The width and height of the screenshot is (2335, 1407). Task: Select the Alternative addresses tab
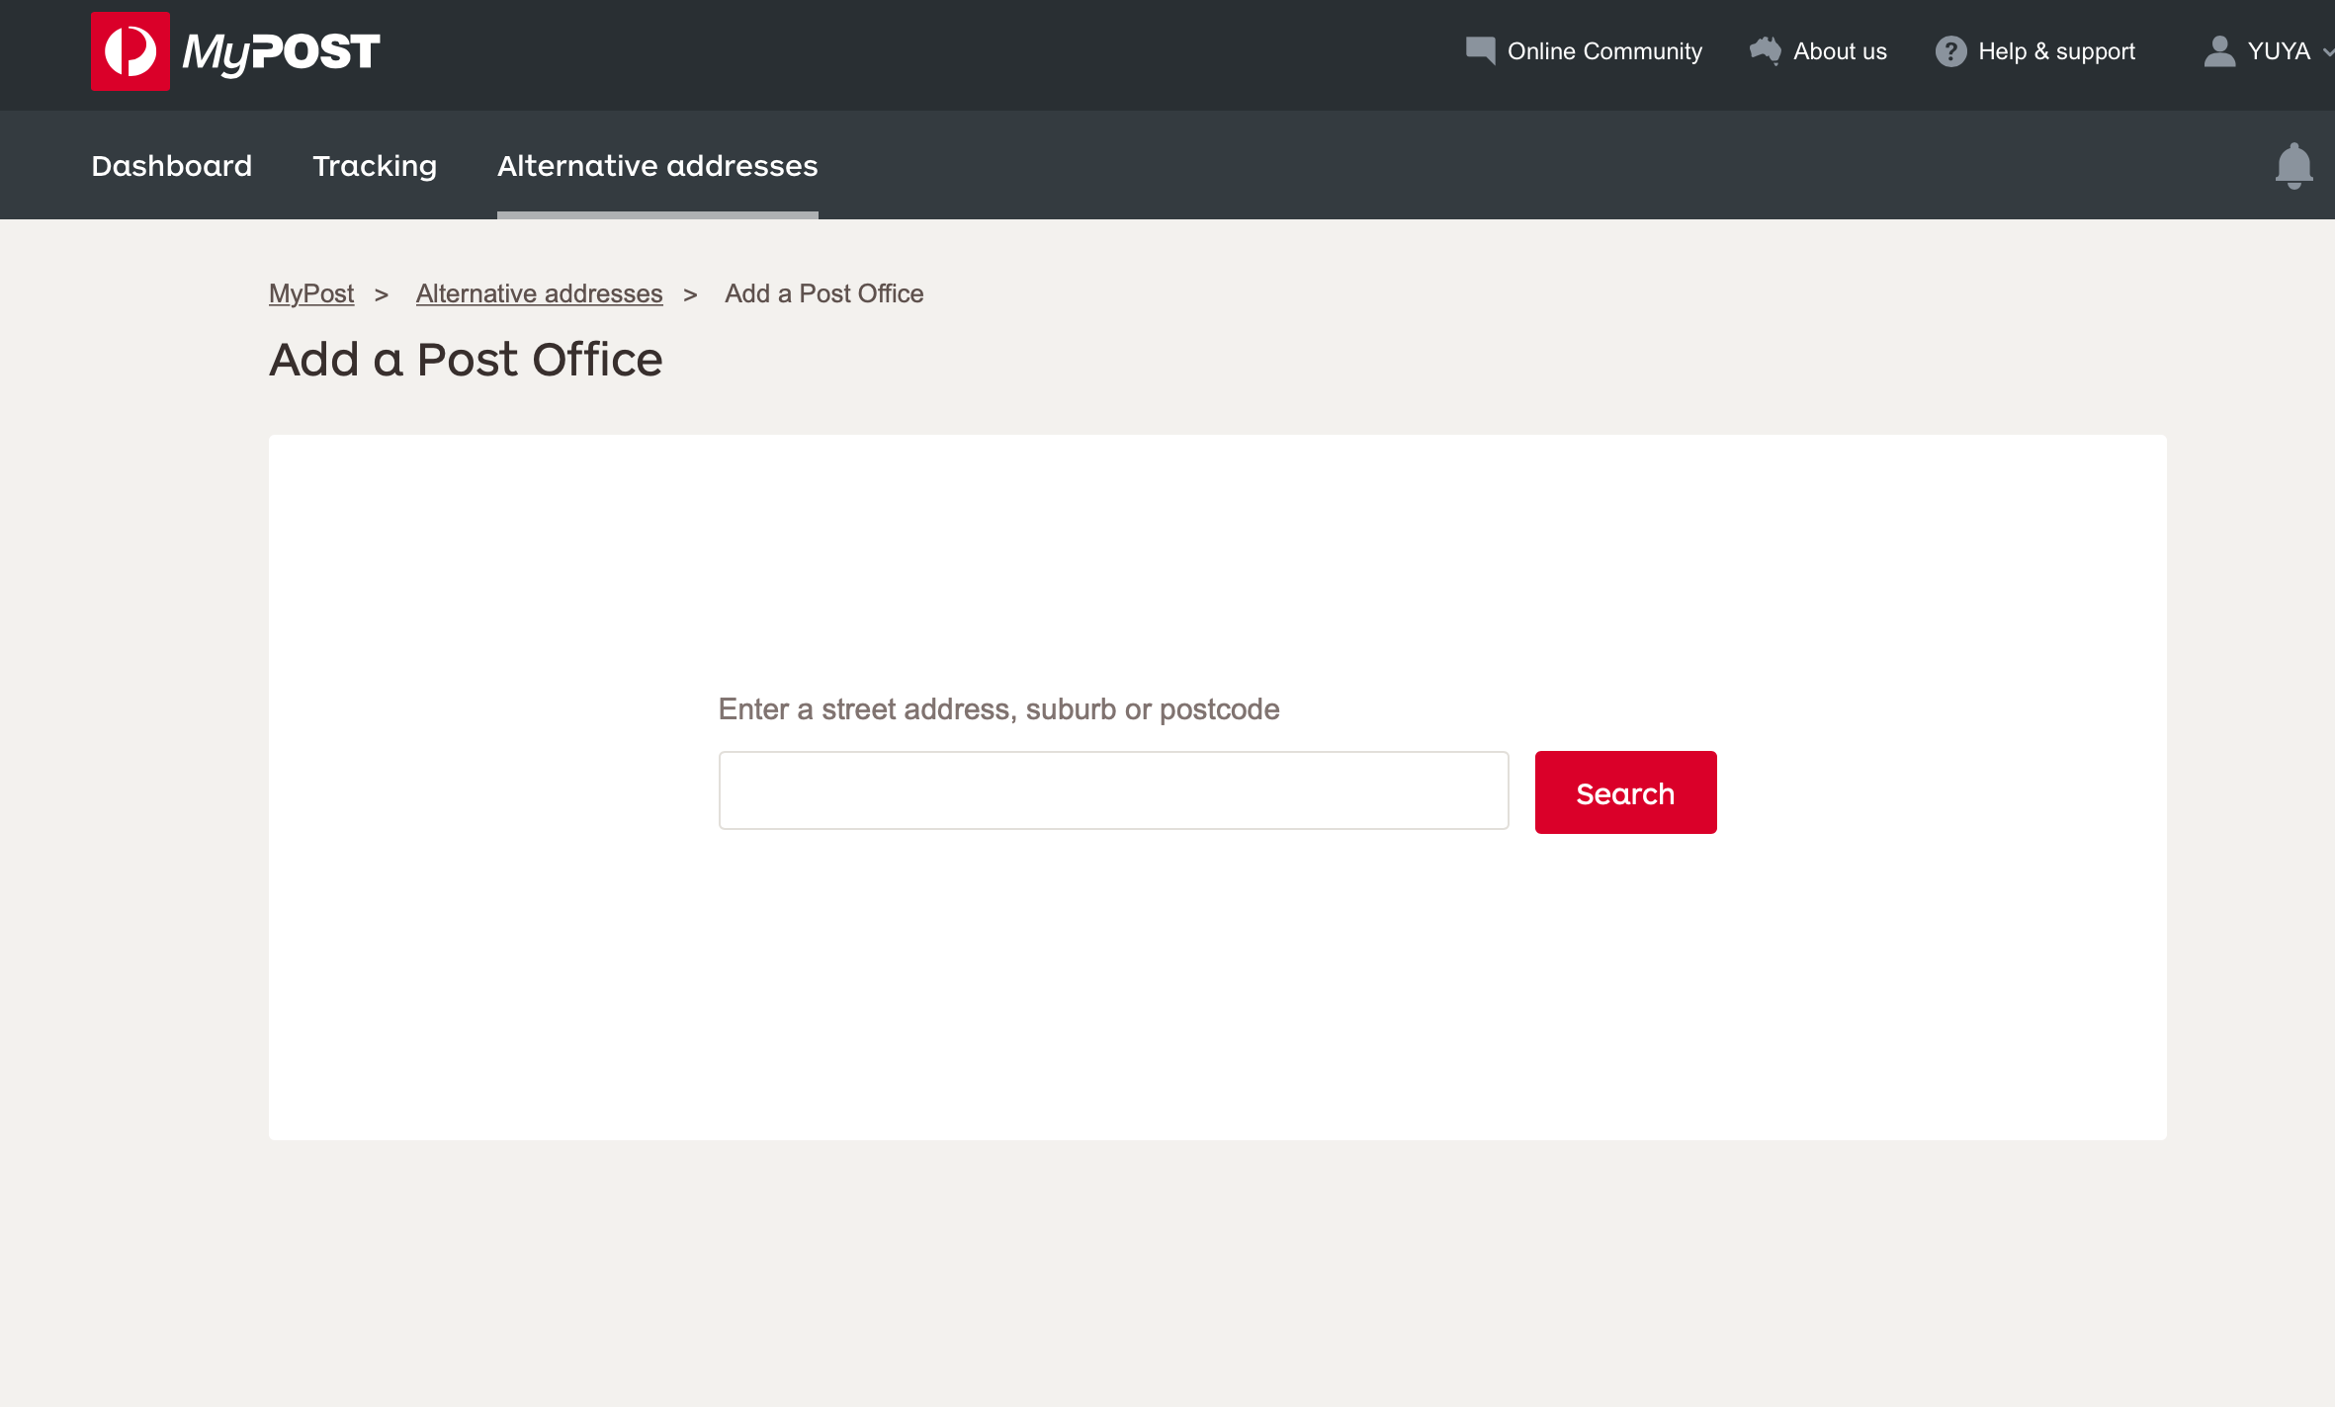[657, 166]
